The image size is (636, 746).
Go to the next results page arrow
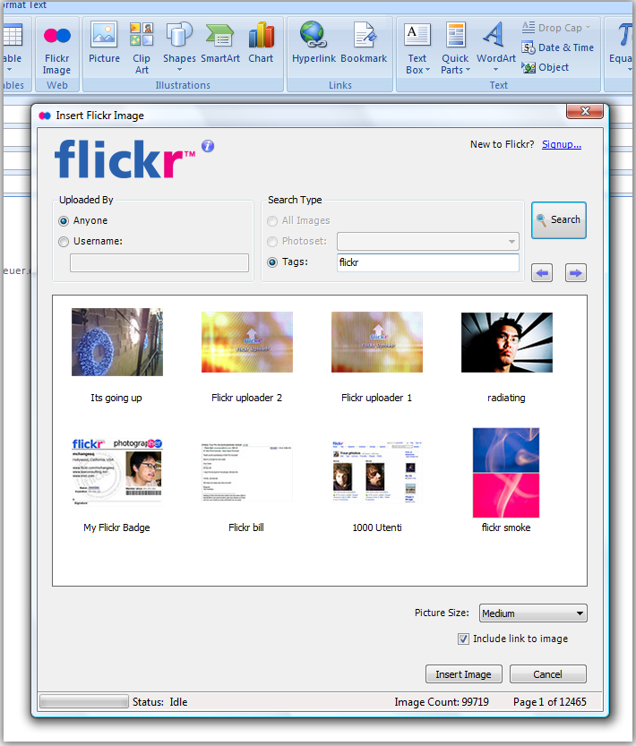pos(576,273)
